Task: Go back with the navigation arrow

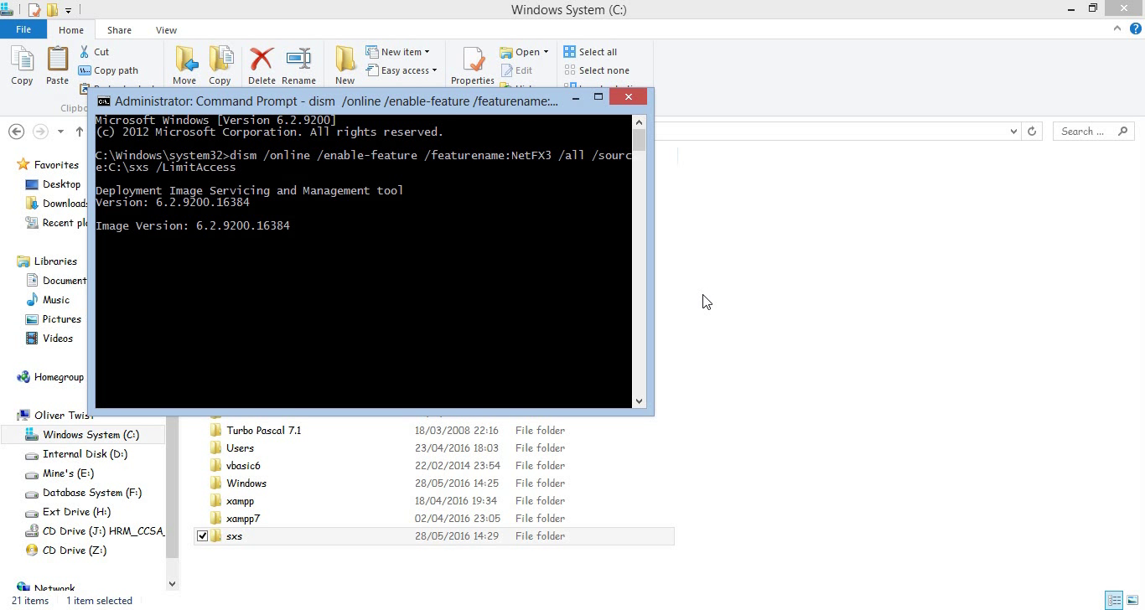Action: coord(16,131)
